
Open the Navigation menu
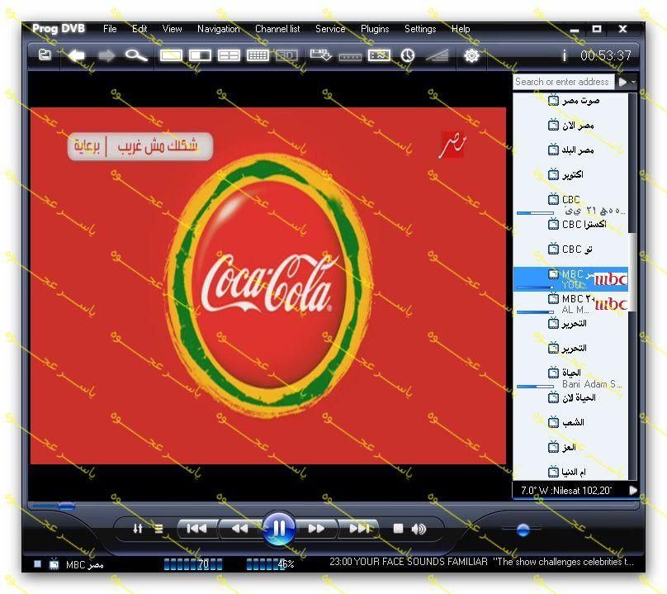click(x=218, y=29)
